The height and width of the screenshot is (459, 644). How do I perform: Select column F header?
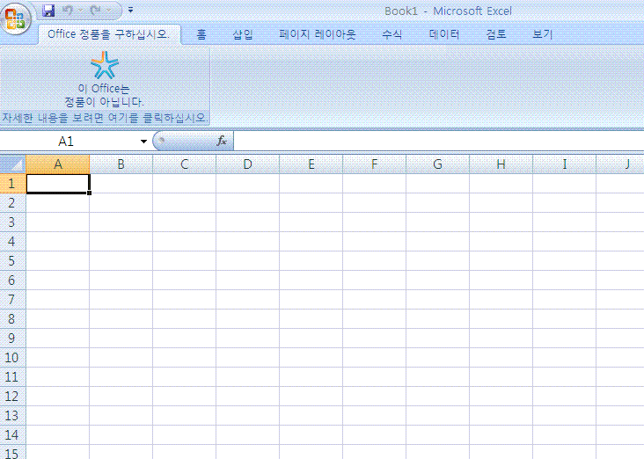tap(374, 164)
